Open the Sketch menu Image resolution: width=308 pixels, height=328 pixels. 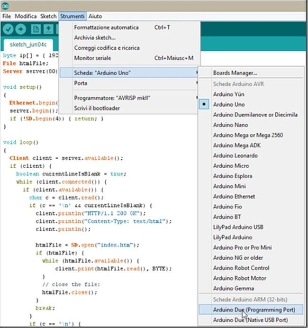point(48,16)
